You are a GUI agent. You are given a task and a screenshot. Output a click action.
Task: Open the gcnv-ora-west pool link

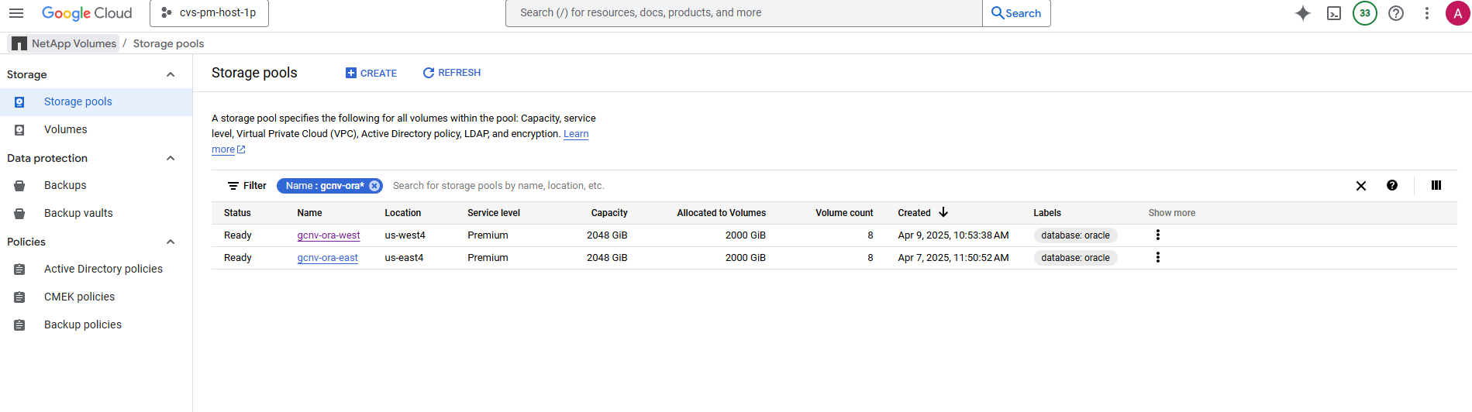[x=329, y=235]
